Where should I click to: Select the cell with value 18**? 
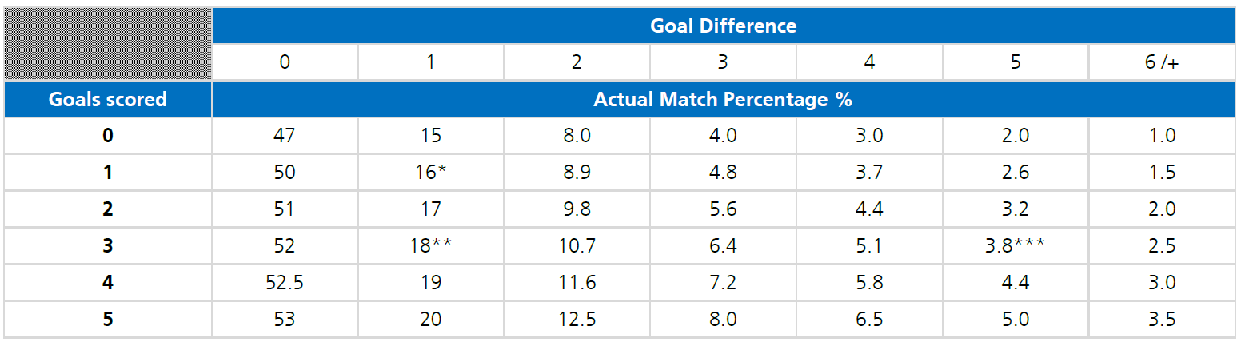click(x=431, y=246)
